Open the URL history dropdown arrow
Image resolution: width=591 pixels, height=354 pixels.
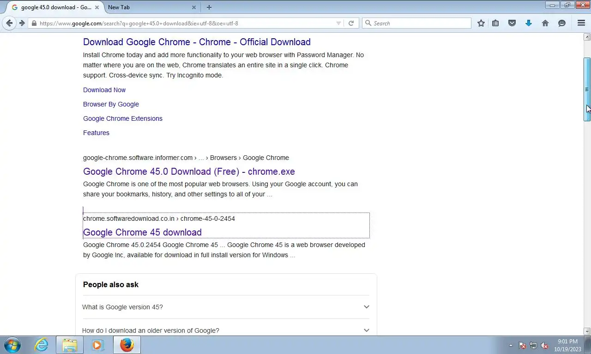point(338,23)
